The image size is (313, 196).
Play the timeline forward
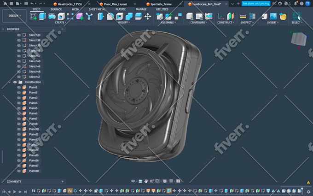(15, 191)
